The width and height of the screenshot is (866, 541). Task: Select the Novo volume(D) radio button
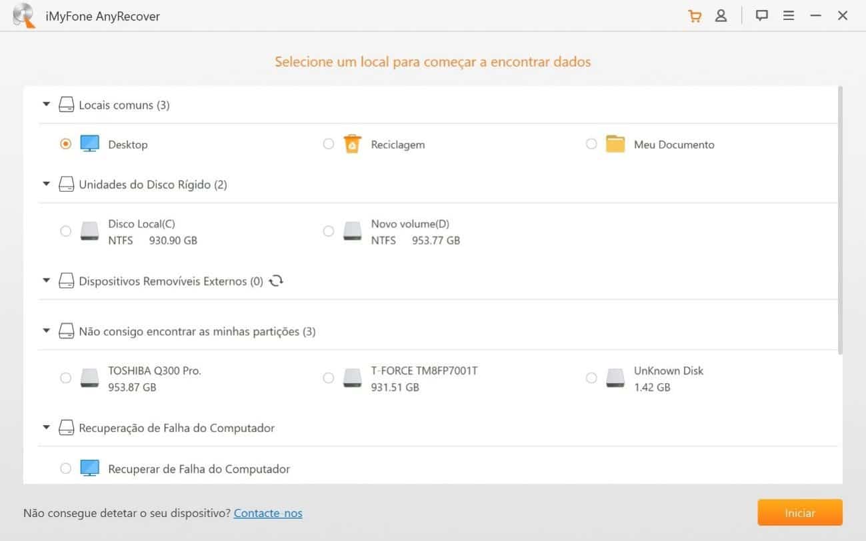(x=328, y=231)
